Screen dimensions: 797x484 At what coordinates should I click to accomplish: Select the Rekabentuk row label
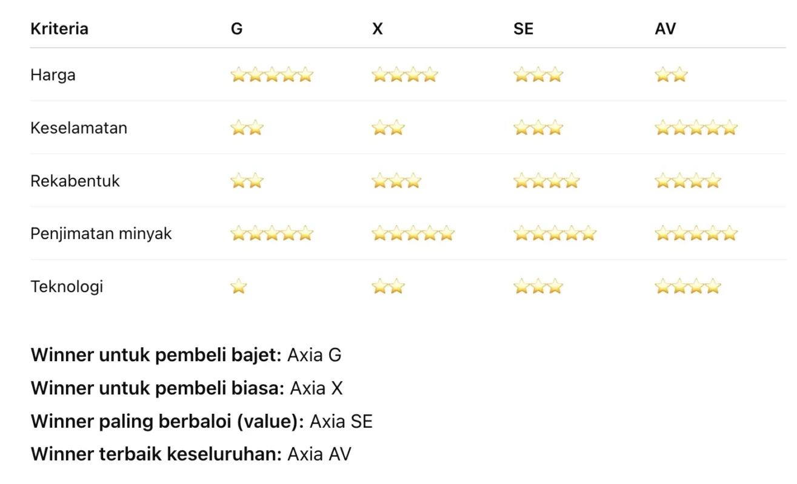(75, 181)
